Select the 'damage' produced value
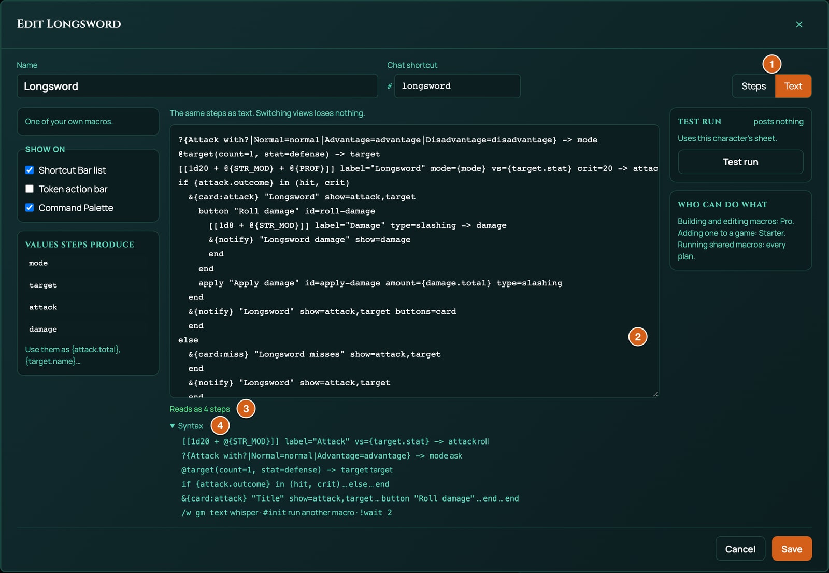This screenshot has height=573, width=829. (43, 330)
